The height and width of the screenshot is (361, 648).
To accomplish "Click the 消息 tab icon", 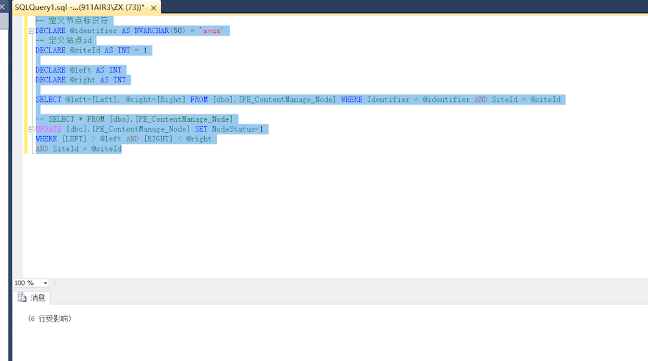I will tap(23, 298).
